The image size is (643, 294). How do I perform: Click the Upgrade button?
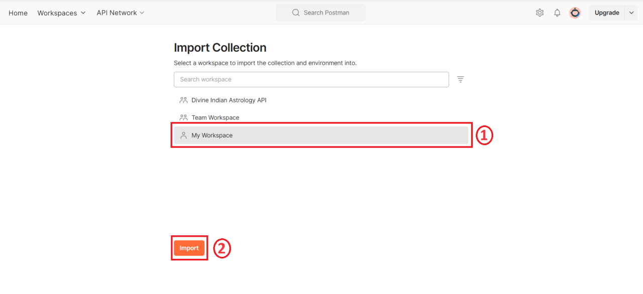pos(607,13)
